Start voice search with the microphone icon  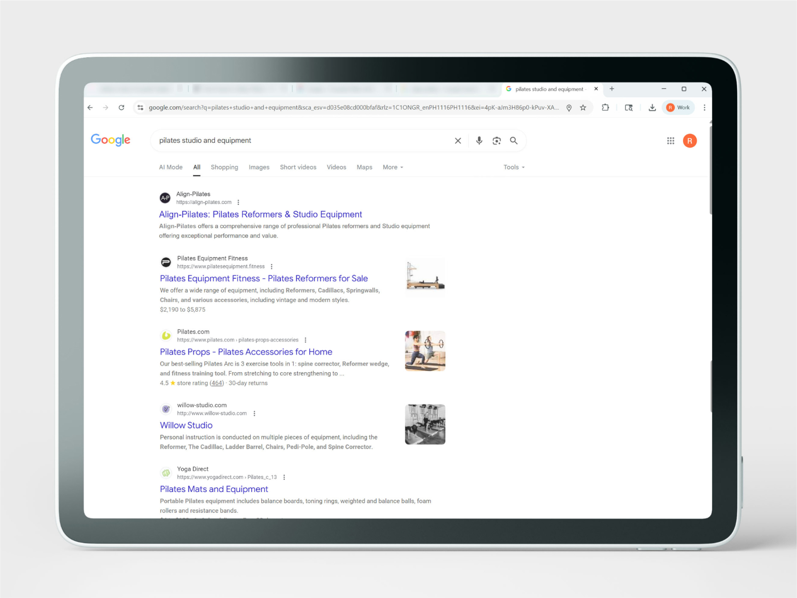click(479, 141)
